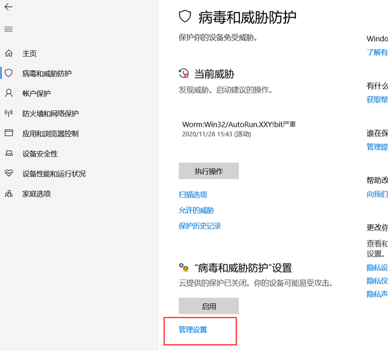Open the 允许的威胁 link
This screenshot has width=388, height=351.
(196, 210)
